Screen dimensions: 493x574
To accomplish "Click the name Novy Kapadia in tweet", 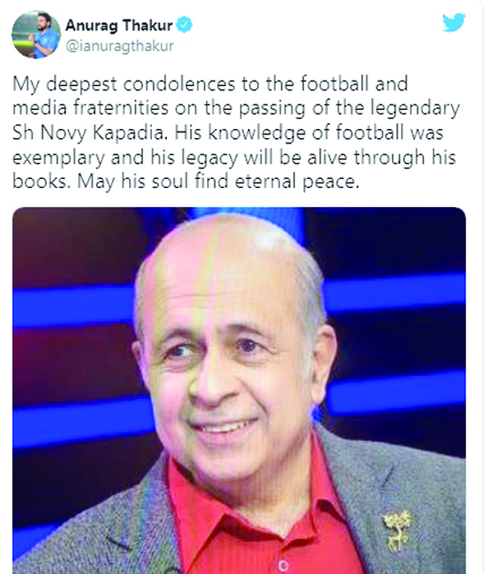I will (104, 133).
